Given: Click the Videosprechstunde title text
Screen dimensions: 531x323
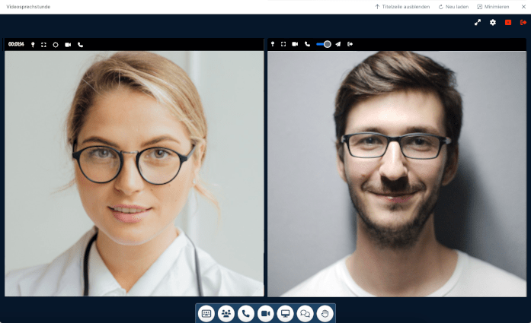Looking at the screenshot, I should 28,7.
